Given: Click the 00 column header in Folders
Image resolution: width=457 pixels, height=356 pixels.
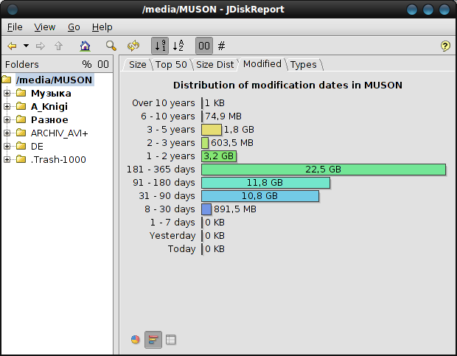Looking at the screenshot, I should 103,64.
